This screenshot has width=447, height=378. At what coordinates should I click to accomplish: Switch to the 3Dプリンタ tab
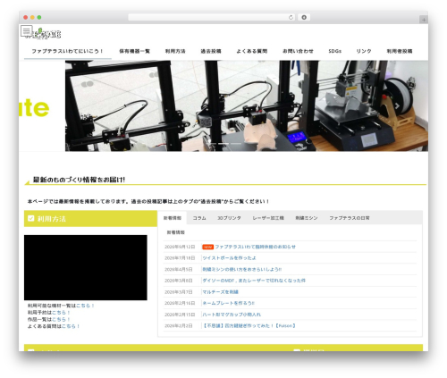coord(229,218)
